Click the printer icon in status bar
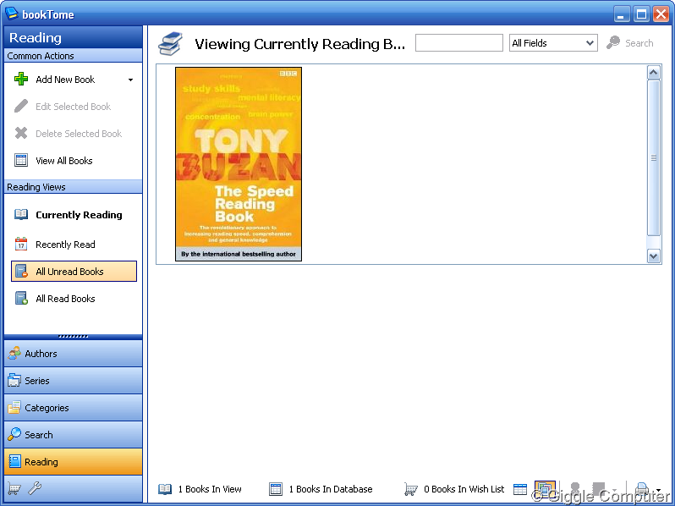The width and height of the screenshot is (675, 506). coord(642,488)
